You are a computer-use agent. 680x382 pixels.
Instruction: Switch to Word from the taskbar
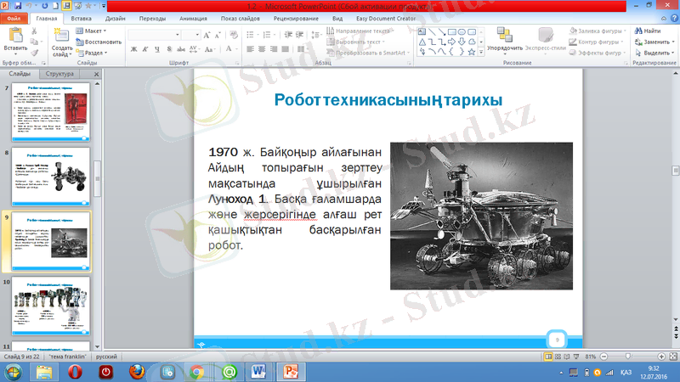[x=258, y=371]
